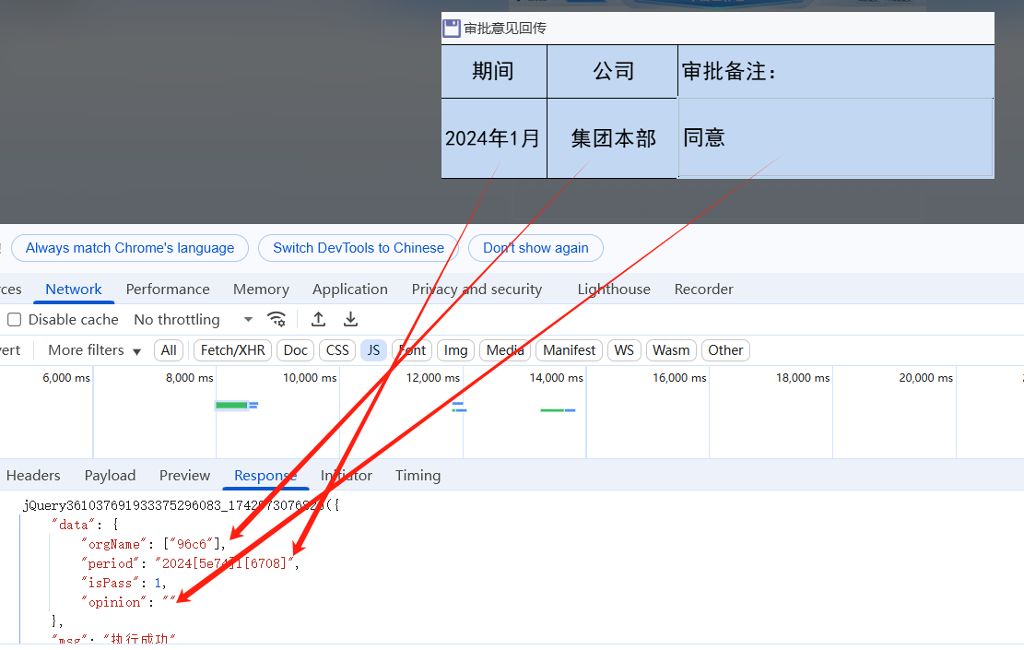1024x650 pixels.
Task: Select the All request type filter
Action: (169, 350)
